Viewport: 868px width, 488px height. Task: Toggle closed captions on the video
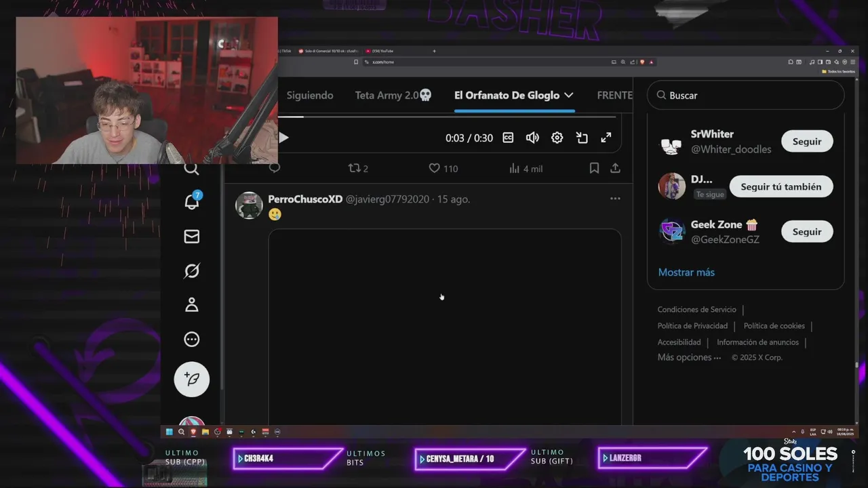[x=508, y=138]
